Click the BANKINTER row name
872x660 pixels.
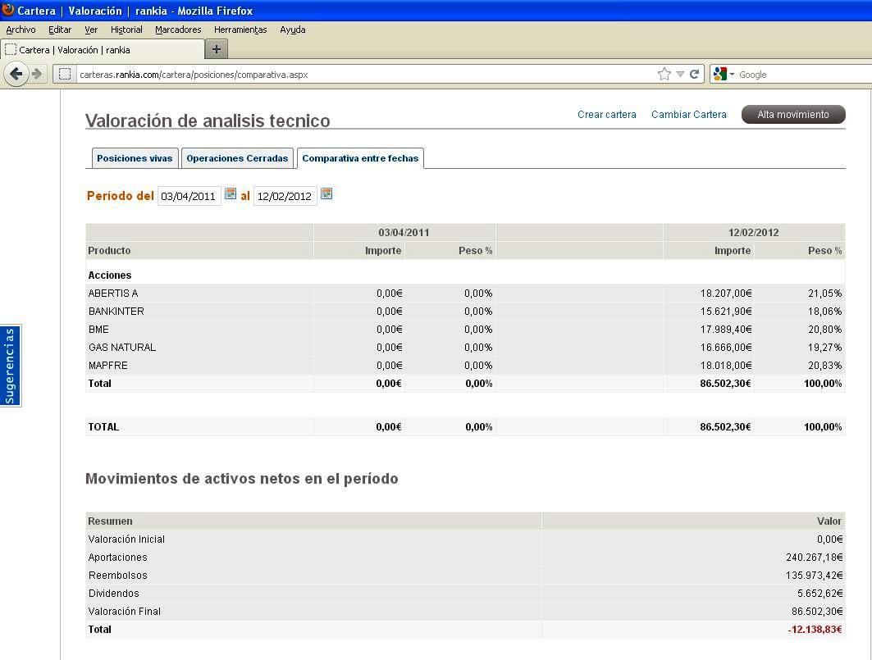116,312
